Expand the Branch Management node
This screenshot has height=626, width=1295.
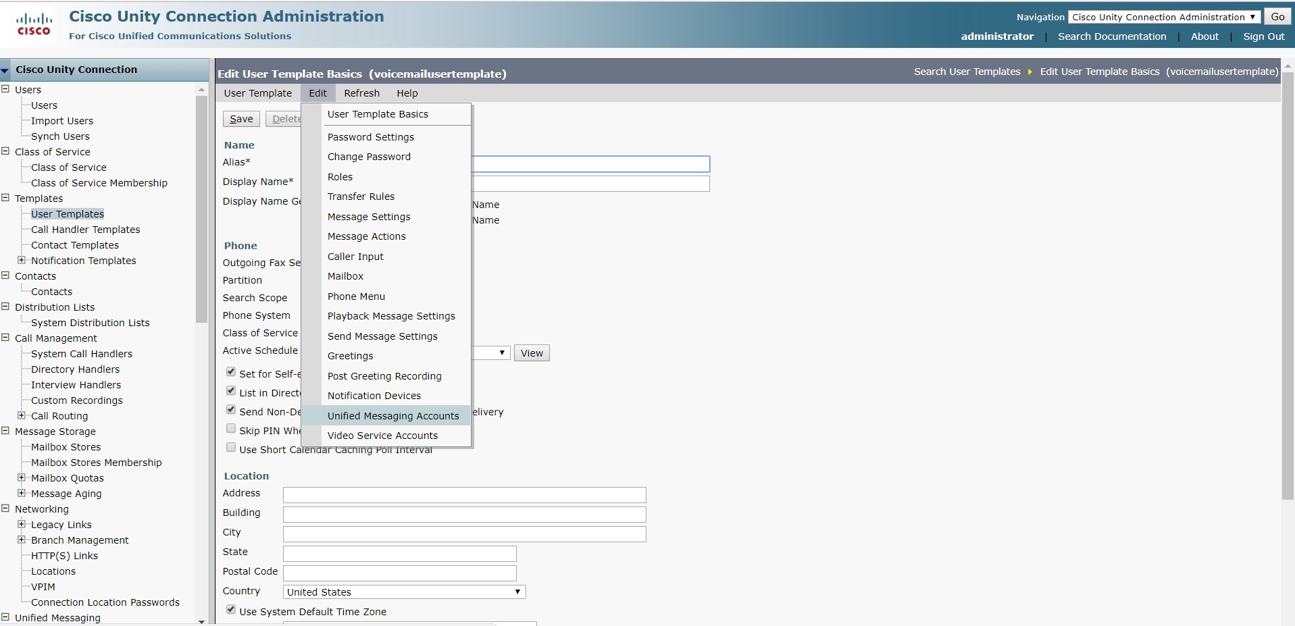[22, 540]
